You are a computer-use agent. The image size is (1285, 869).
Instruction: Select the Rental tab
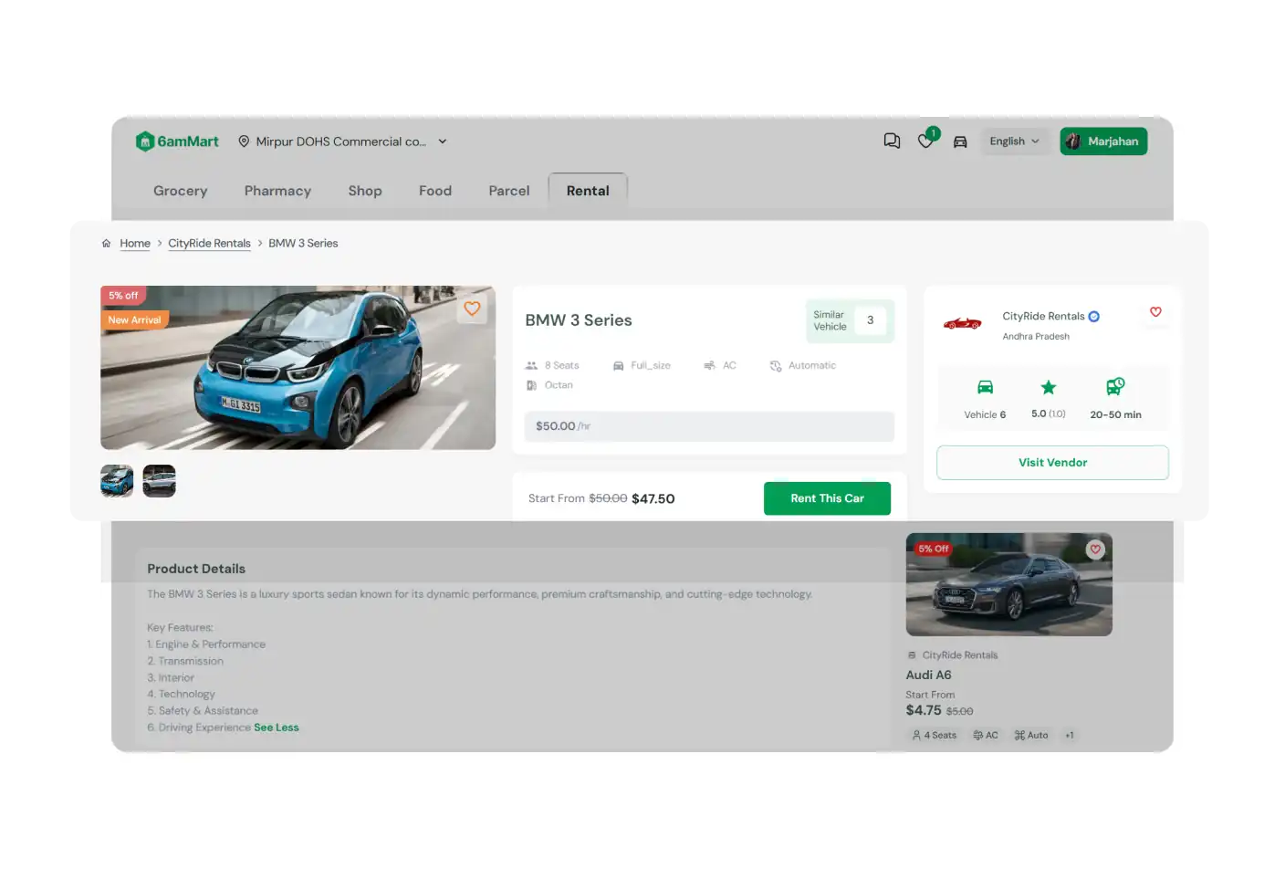588,191
